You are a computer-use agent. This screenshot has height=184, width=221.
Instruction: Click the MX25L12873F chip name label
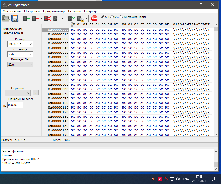click(14, 33)
